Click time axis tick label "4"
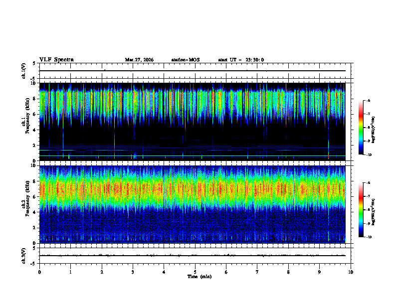This screenshot has height=305, width=395. coord(164,272)
